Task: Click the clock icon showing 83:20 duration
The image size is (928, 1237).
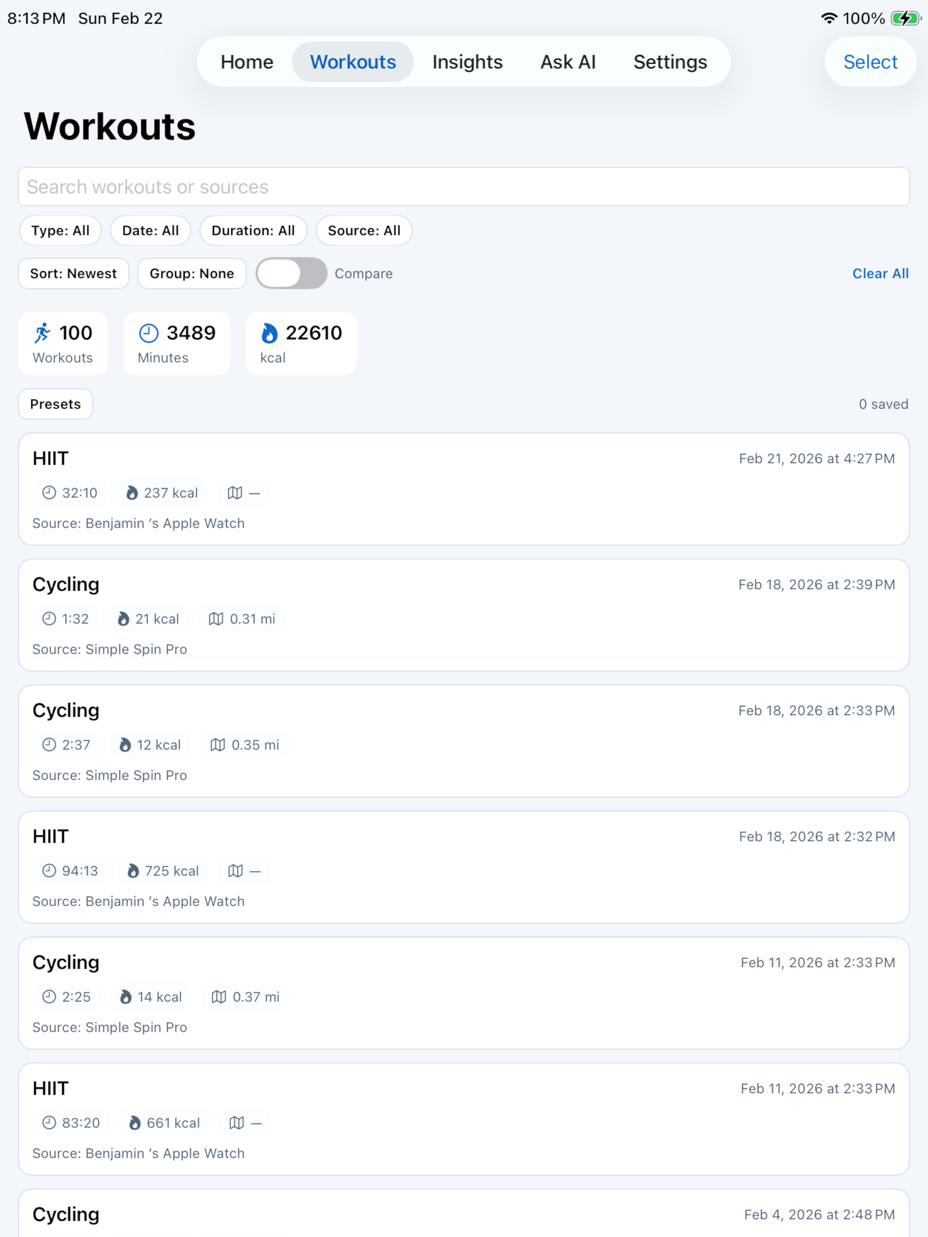Action: coord(49,1123)
